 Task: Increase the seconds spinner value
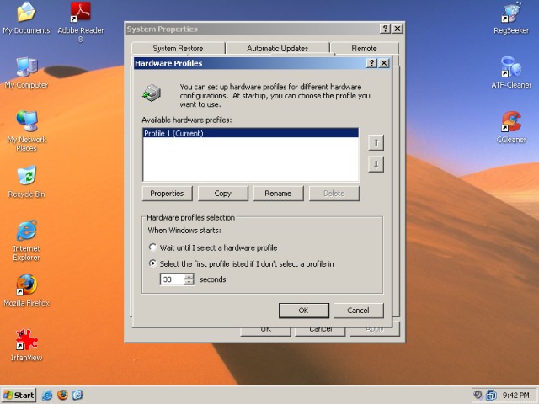pos(189,276)
